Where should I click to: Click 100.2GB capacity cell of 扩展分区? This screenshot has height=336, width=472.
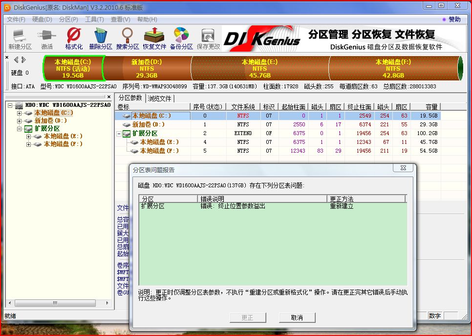coord(427,133)
